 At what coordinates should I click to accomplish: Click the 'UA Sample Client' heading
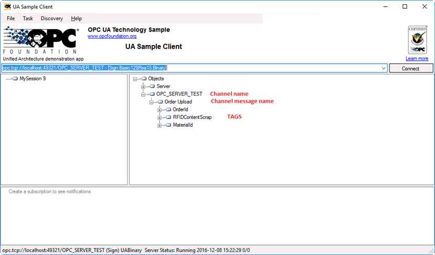tap(154, 47)
